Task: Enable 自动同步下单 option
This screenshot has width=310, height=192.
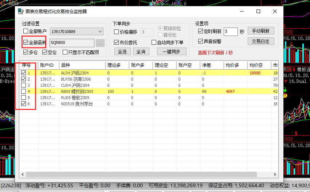Action: coord(154,42)
